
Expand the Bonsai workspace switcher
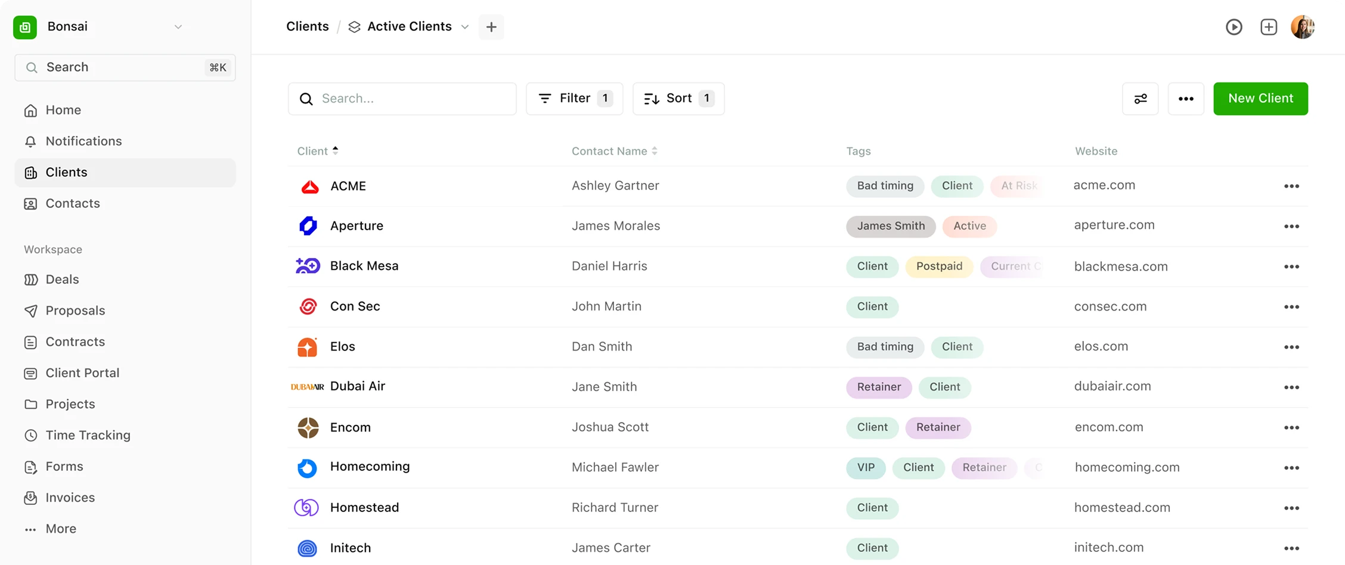coord(178,27)
